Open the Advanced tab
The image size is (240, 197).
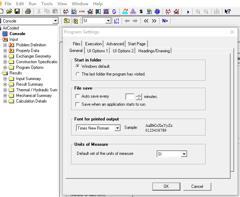pyautogui.click(x=115, y=44)
